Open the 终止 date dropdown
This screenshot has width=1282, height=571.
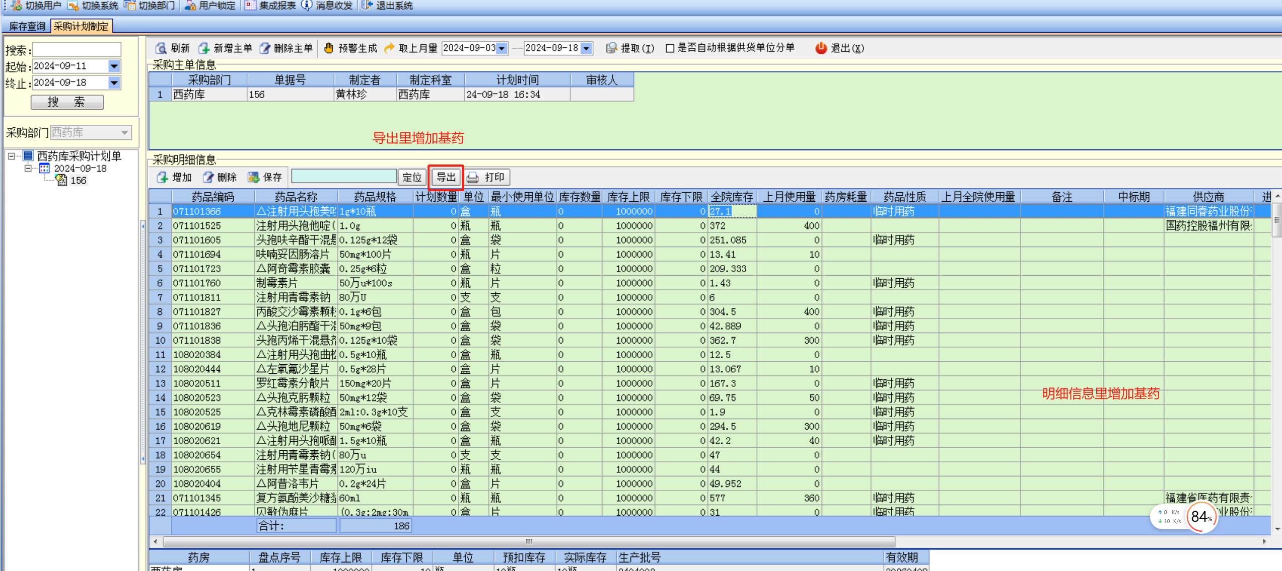pyautogui.click(x=114, y=83)
